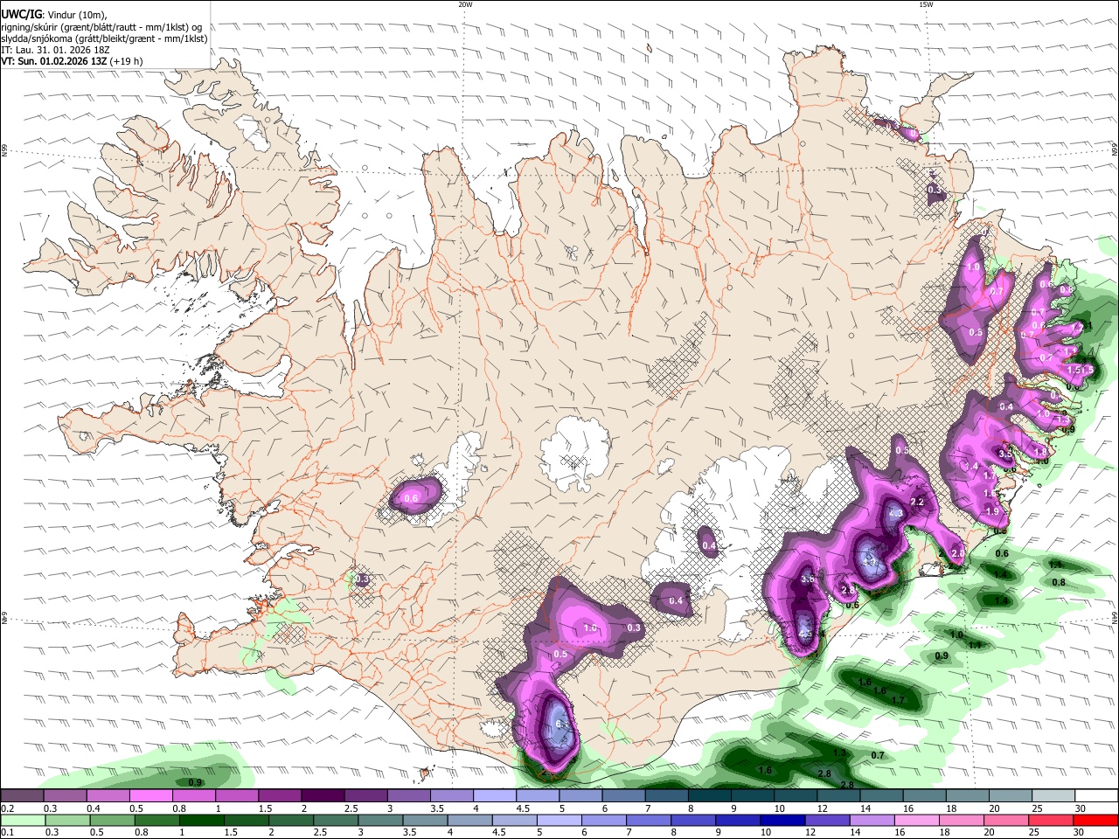This screenshot has height=839, width=1119.
Task: Click the white 30 swatch in upper legend row
Action: (x=1099, y=795)
